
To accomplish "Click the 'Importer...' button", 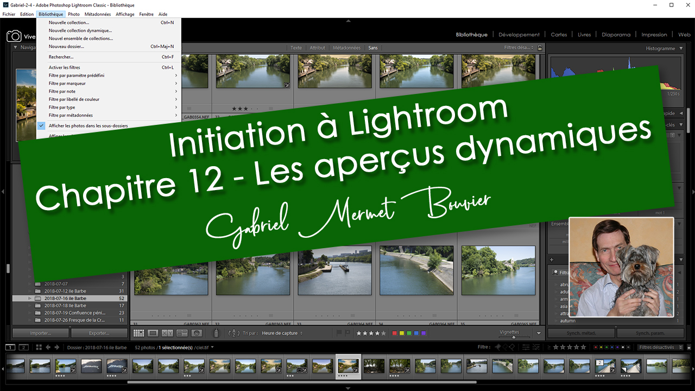I will 41,333.
